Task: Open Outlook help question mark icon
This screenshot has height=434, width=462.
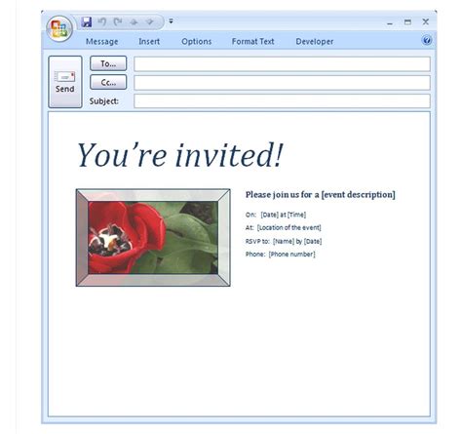Action: tap(427, 40)
